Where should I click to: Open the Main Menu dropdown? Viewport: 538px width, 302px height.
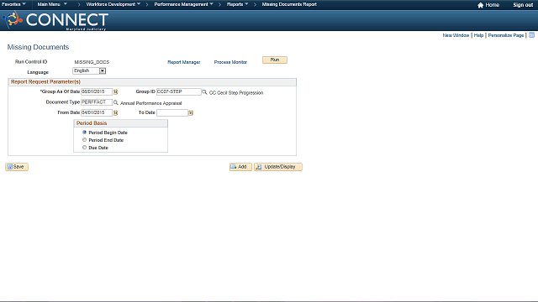click(52, 4)
